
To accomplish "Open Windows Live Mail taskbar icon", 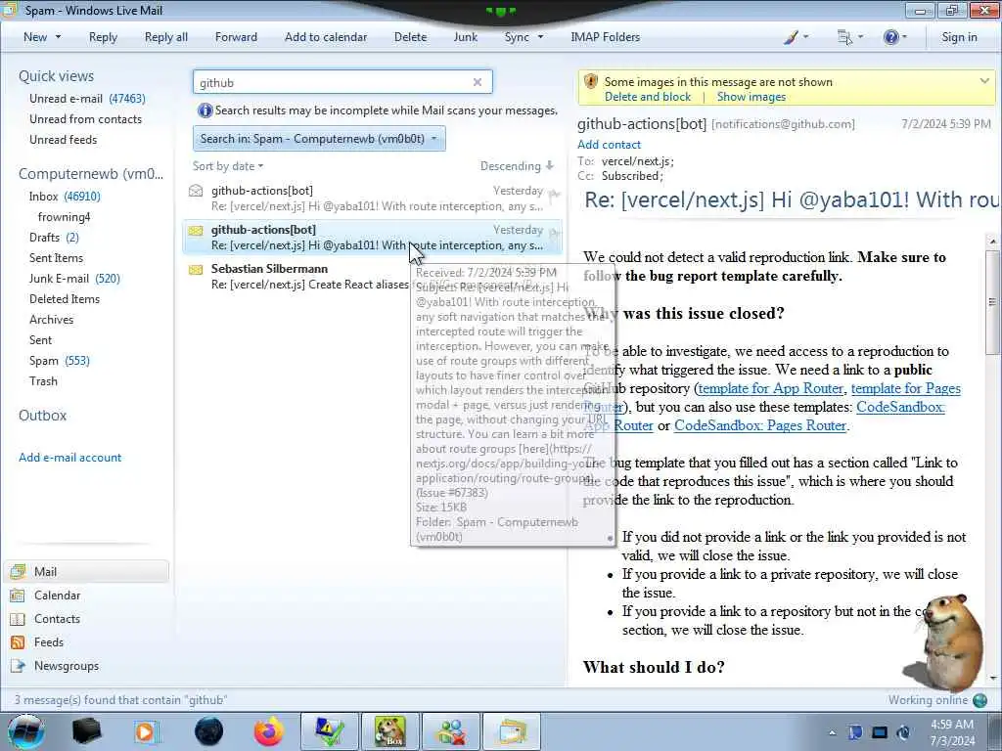I will coord(512,731).
